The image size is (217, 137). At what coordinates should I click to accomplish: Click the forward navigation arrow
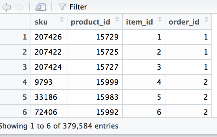coord(19,7)
